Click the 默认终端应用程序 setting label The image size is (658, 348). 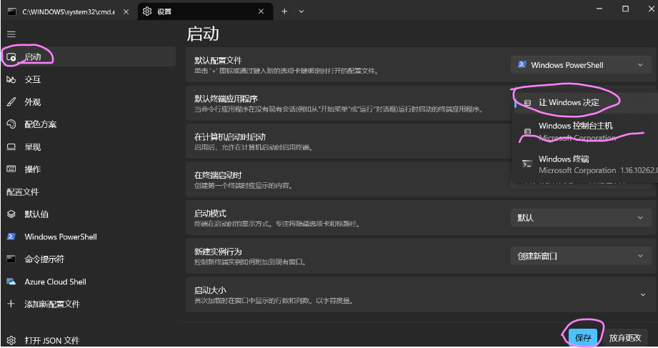[226, 99]
